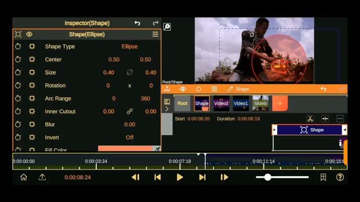Step forward one frame

click(x=224, y=177)
